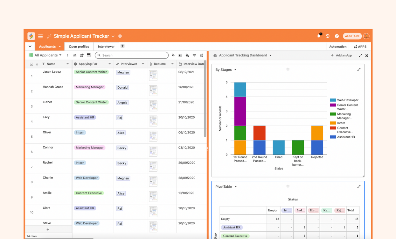Click the SHARE button
Image resolution: width=396 pixels, height=239 pixels.
pyautogui.click(x=352, y=36)
